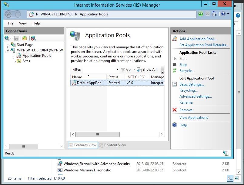Viewport: 244px width, 185px height.
Task: Click the blue Help icon in navigation bar
Action: click(x=223, y=14)
